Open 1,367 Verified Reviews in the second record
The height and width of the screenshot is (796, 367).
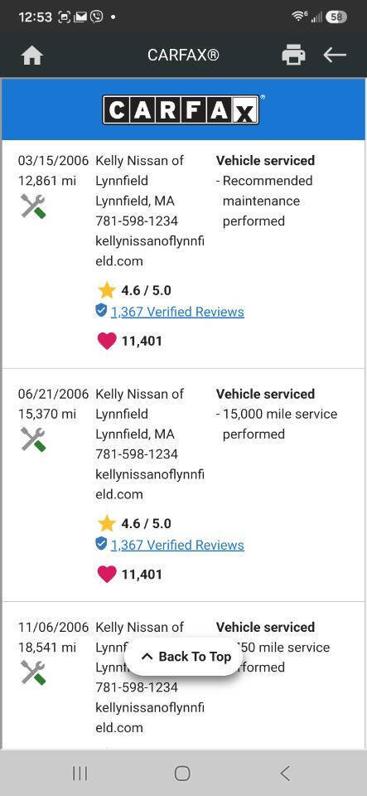coord(177,546)
